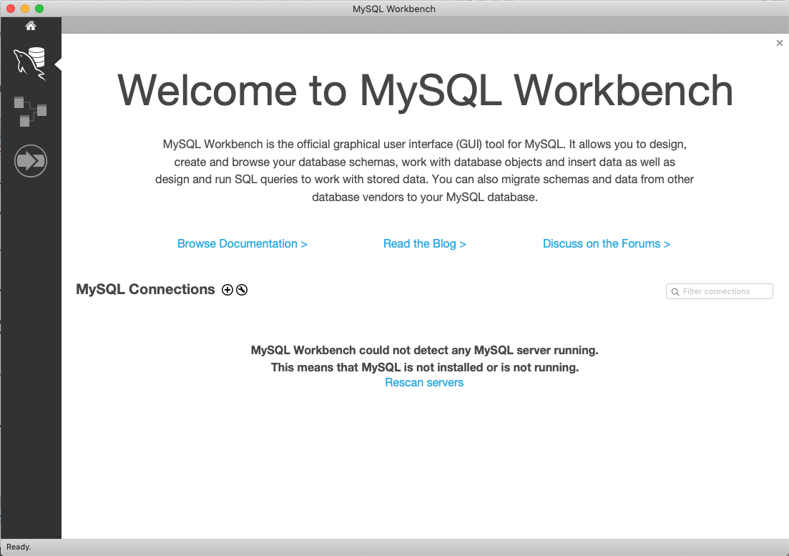Click the Ready. status bar text
Viewport: 789px width, 556px height.
click(x=19, y=547)
